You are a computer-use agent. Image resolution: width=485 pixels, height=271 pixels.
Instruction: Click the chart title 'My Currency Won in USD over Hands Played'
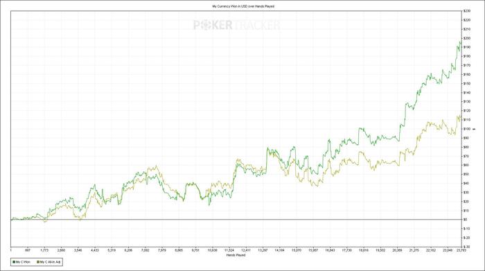point(242,6)
